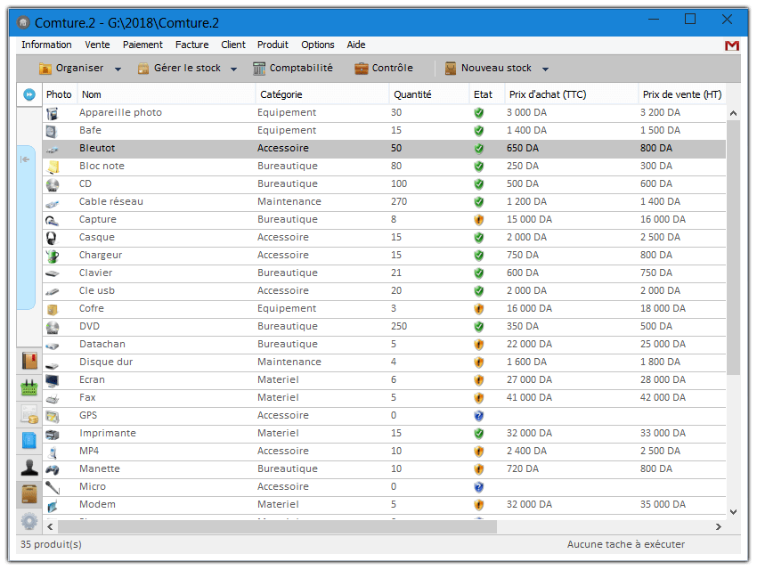Click the red M icon below the title bar

coord(731,45)
